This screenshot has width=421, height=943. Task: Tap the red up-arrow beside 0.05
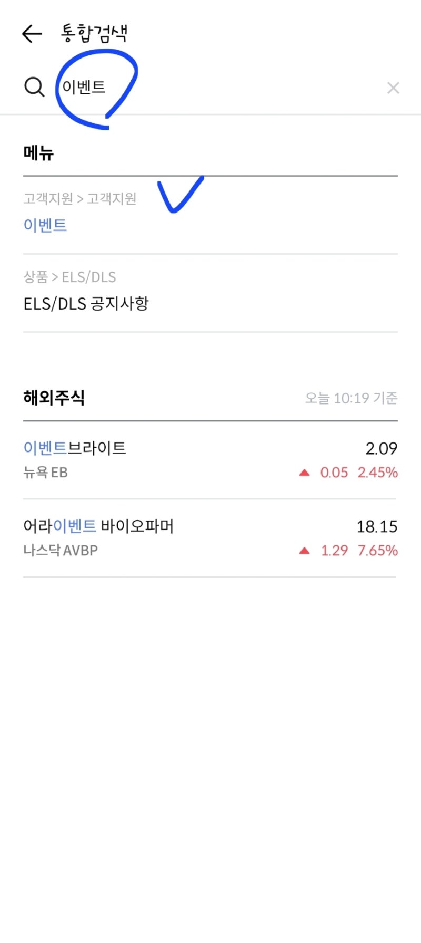pyautogui.click(x=304, y=473)
